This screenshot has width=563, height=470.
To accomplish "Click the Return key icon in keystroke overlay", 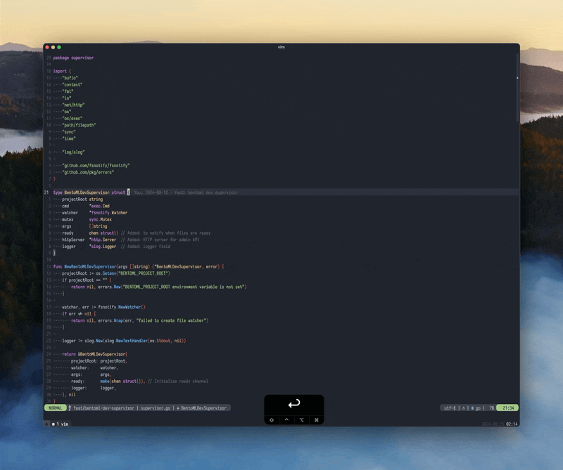I will (x=294, y=403).
